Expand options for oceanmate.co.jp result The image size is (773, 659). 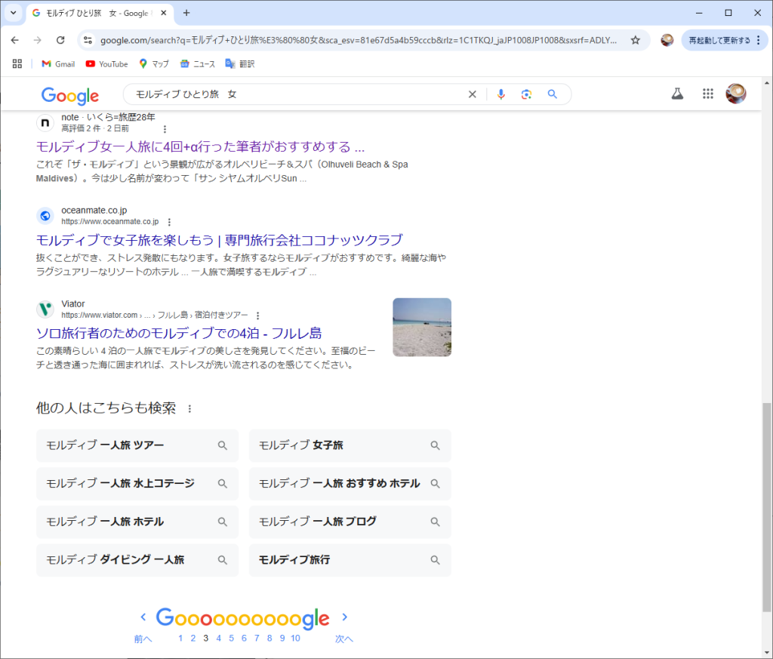click(x=169, y=222)
